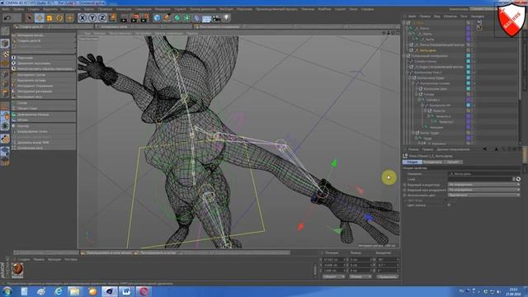Open the spline pen tool icon
Image resolution: width=528 pixels, height=297 pixels.
pyautogui.click(x=167, y=17)
